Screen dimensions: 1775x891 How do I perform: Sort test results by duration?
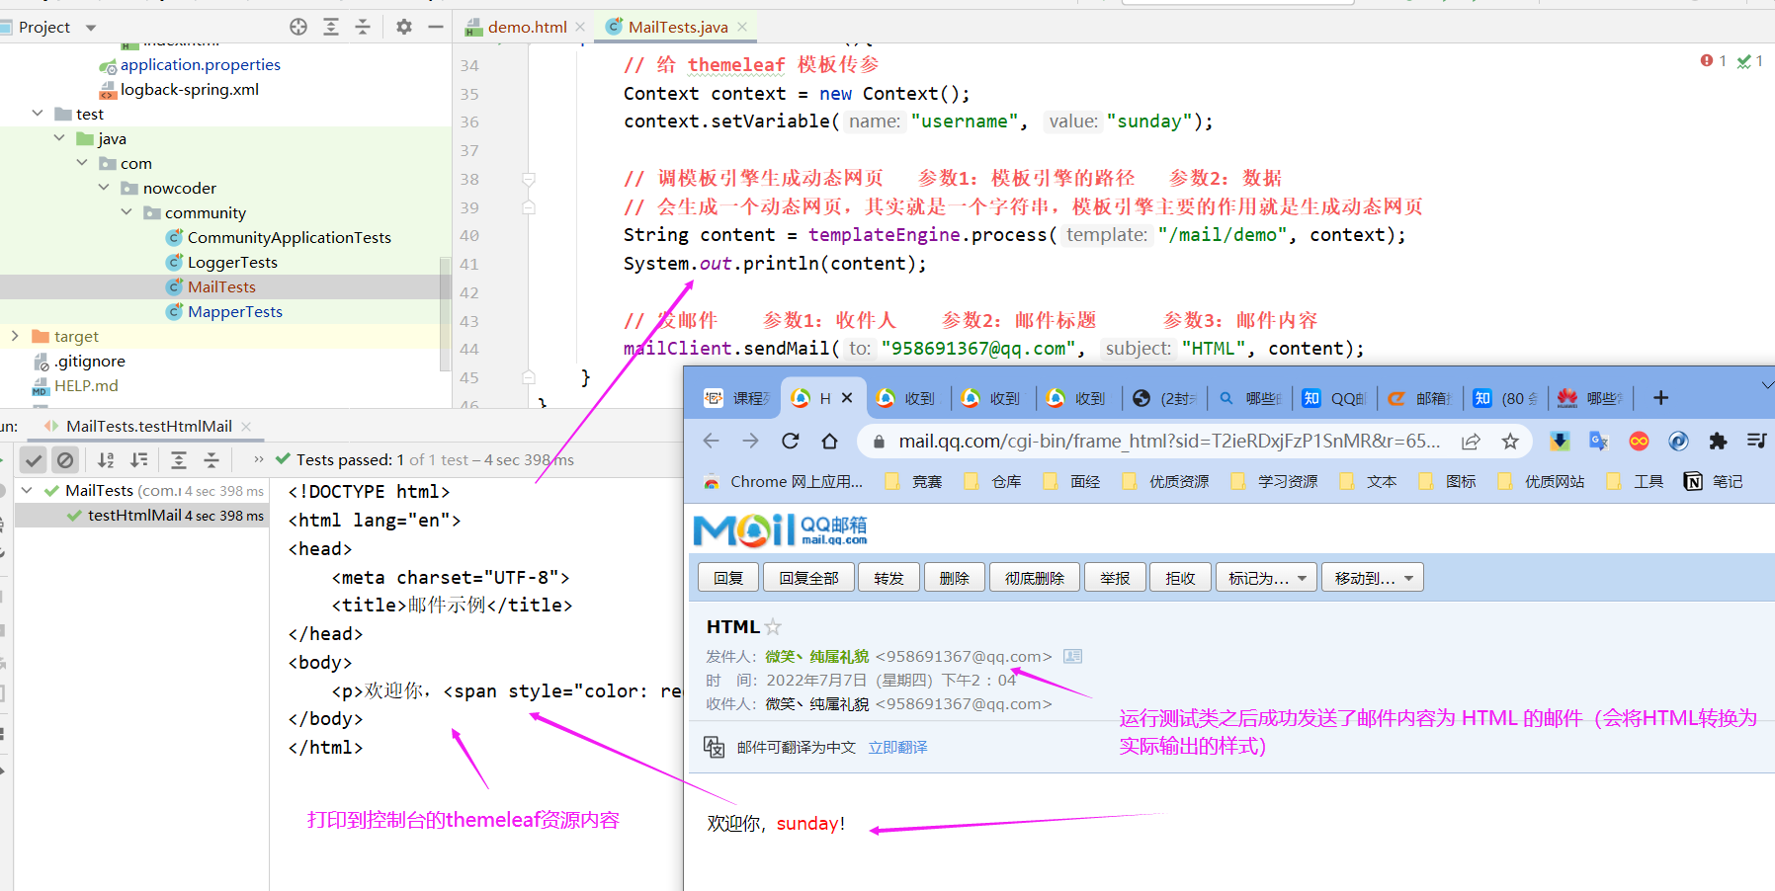click(x=139, y=459)
